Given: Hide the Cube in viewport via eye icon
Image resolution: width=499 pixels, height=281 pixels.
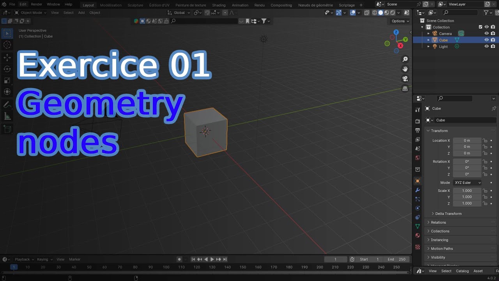Looking at the screenshot, I should 487,40.
